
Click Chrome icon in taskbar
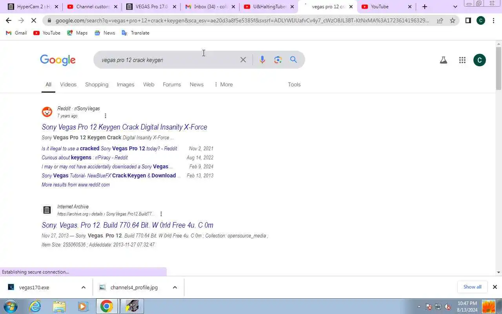click(106, 306)
